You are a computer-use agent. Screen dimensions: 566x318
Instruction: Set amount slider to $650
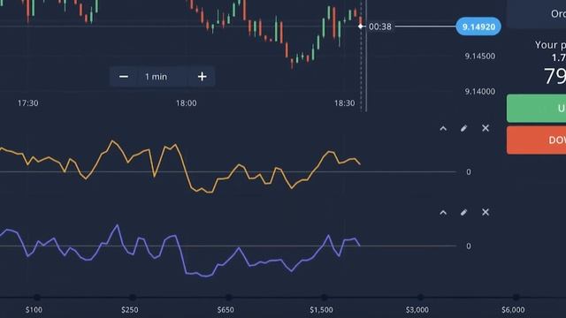228,298
